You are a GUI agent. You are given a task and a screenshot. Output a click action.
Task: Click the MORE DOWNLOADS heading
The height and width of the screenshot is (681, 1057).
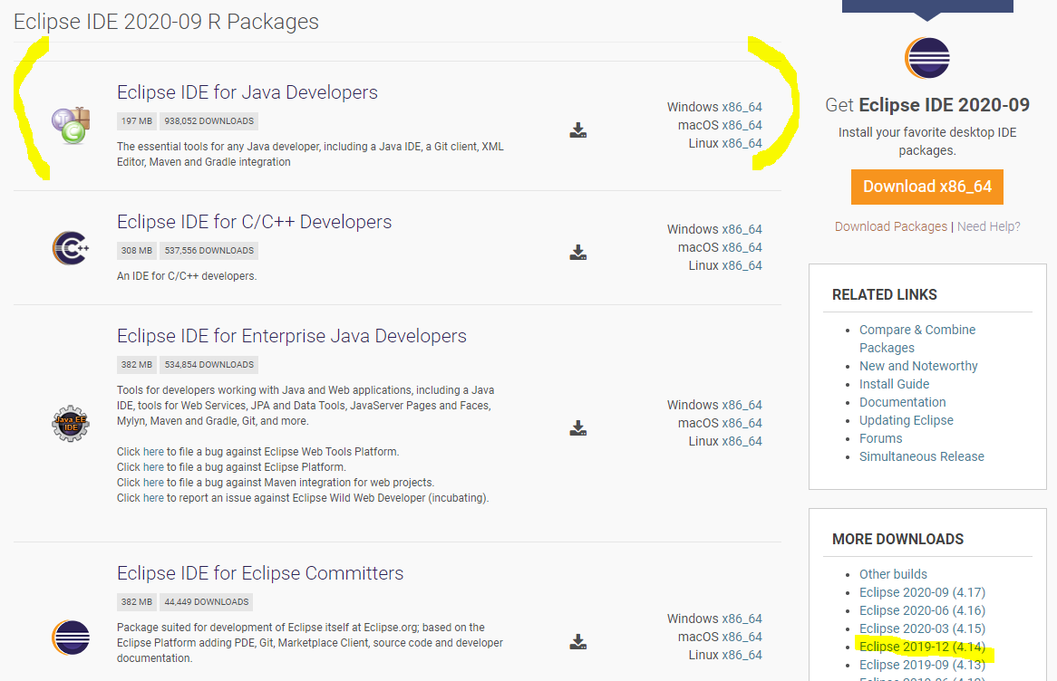898,539
